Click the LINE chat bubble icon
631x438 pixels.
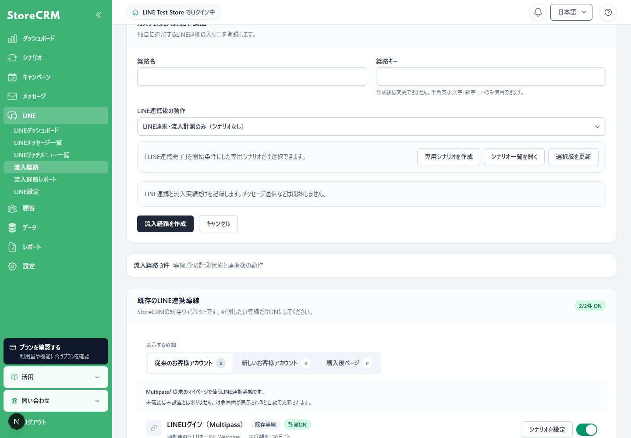point(12,116)
